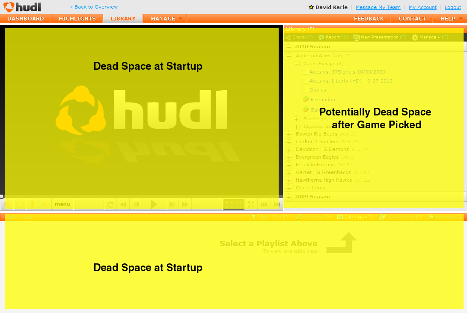
Task: Click the Edit Data pencil icon
Action: 299,217
